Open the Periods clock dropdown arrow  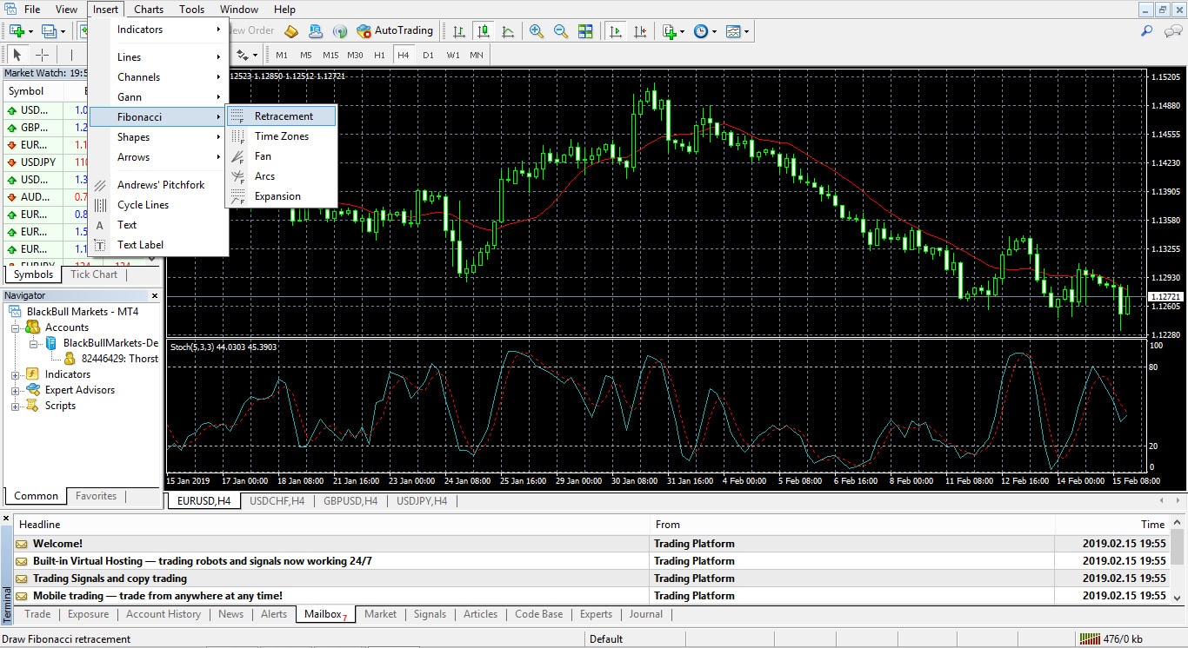(715, 32)
